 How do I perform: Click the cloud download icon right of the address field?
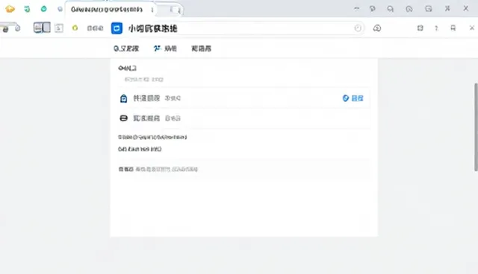[377, 28]
